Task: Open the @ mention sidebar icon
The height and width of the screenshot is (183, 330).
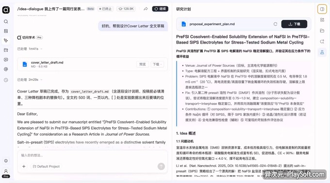Action: click(x=6, y=69)
